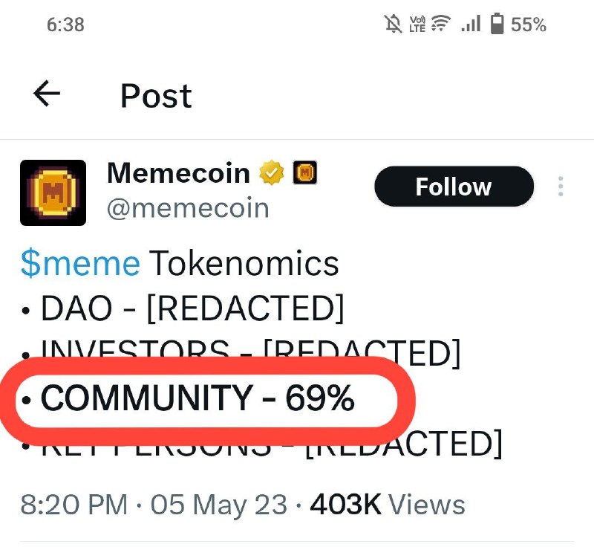Click the gold verified badge
The image size is (594, 547).
(x=271, y=174)
